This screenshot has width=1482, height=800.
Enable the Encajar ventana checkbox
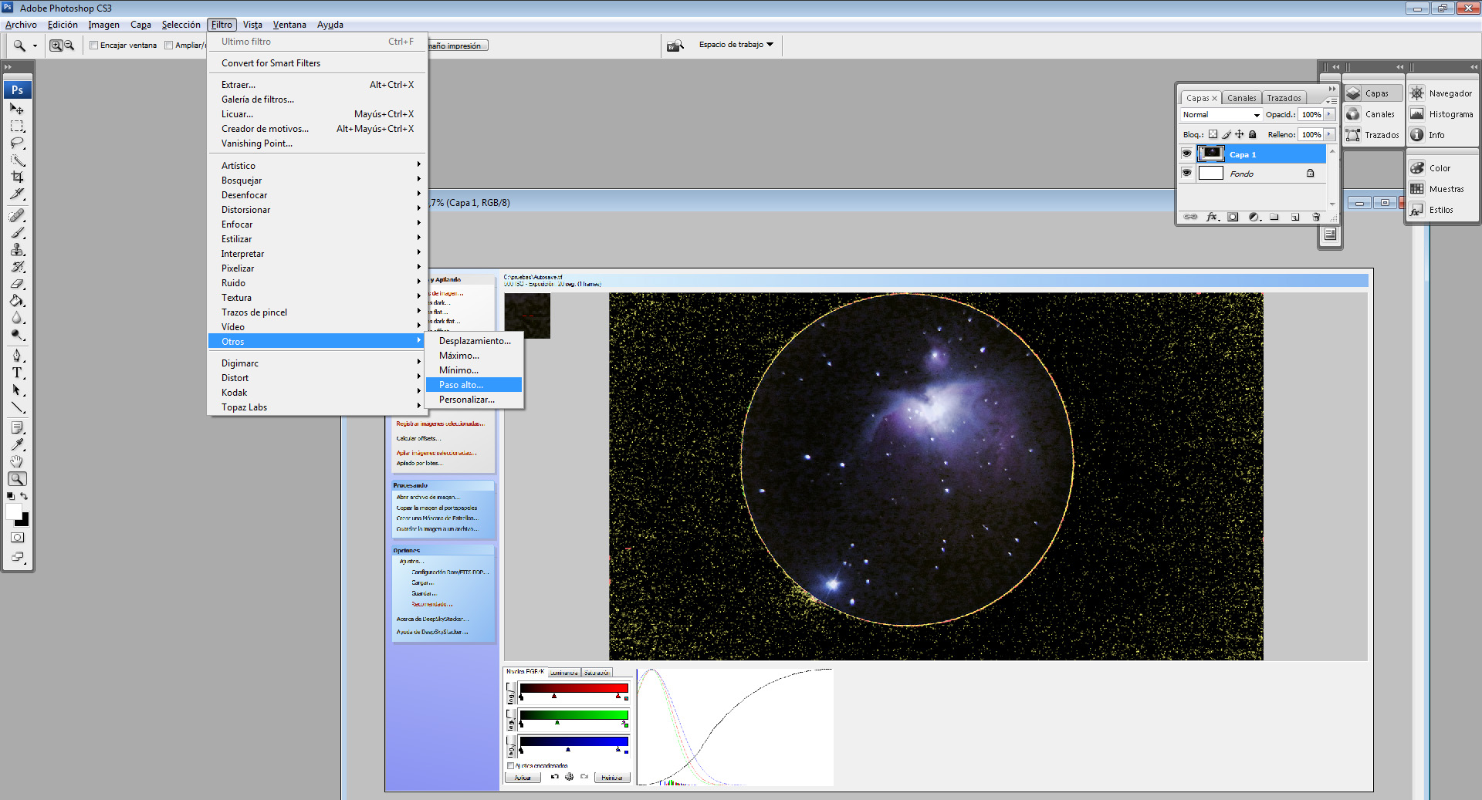(x=93, y=46)
